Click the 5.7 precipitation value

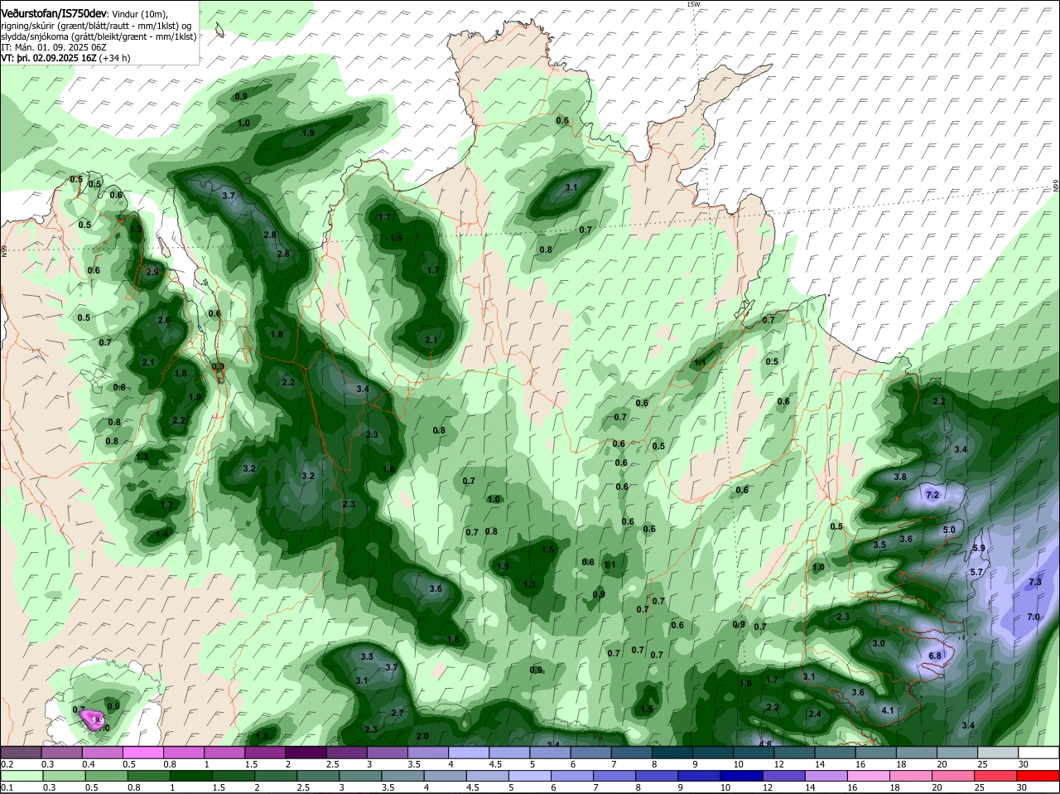(x=976, y=573)
